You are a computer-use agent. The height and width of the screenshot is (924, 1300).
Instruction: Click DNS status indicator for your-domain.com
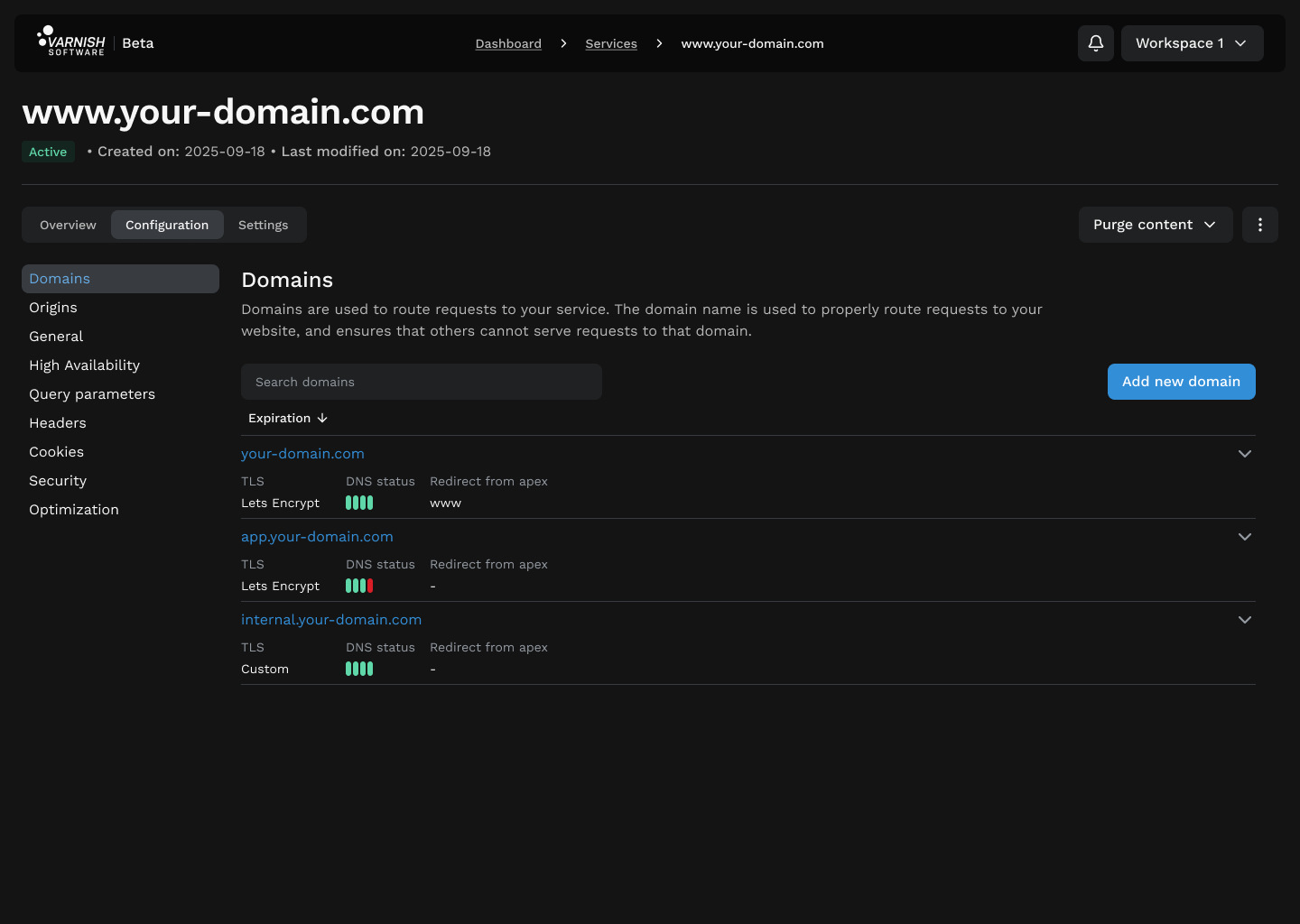tap(359, 503)
